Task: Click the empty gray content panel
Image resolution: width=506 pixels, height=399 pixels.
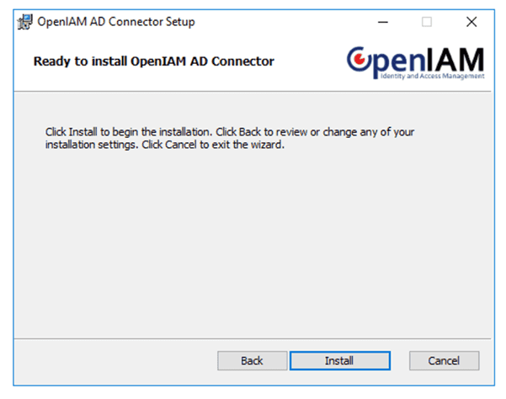Action: (253, 244)
